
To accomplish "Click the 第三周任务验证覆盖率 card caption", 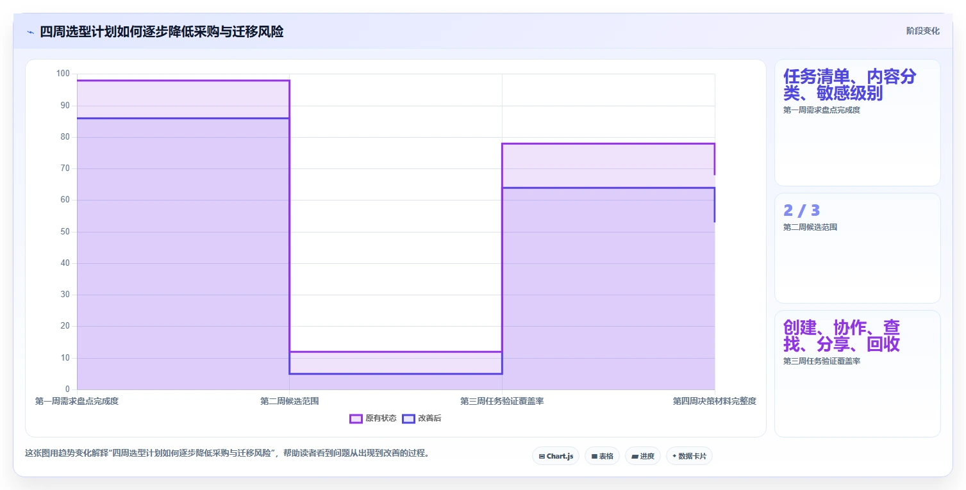I will [x=821, y=361].
